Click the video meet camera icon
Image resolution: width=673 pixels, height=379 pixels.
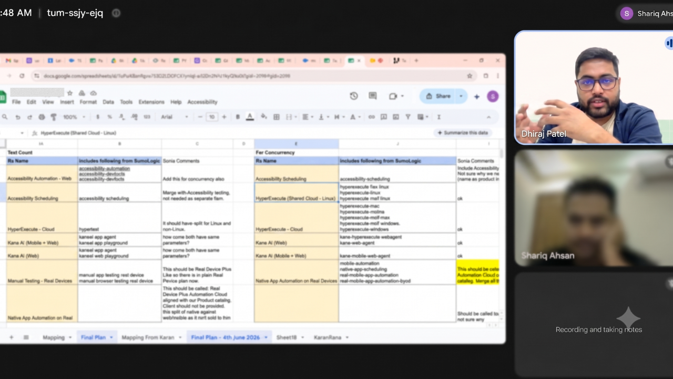(393, 96)
